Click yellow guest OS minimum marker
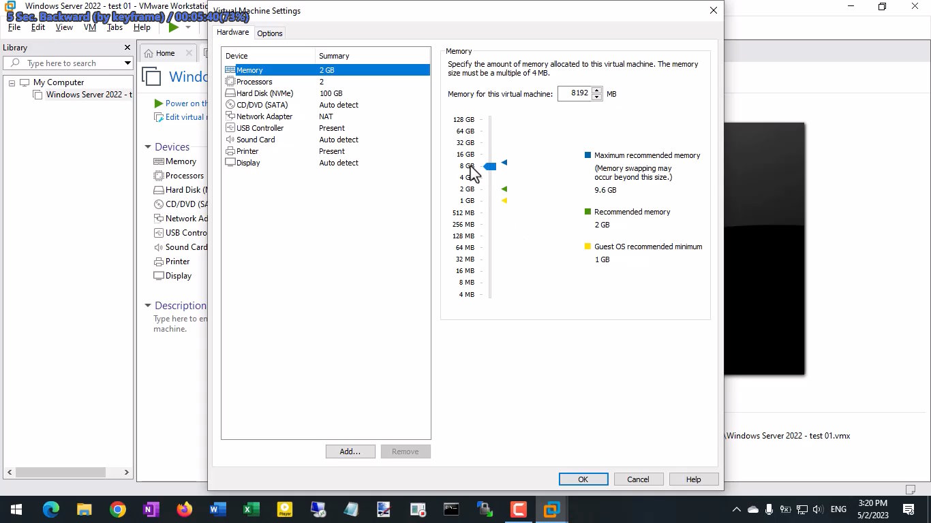931x523 pixels. [504, 201]
